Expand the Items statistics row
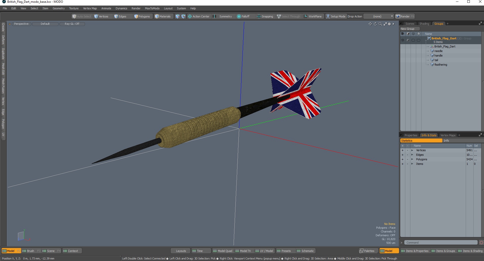The height and width of the screenshot is (261, 484). tap(412, 164)
